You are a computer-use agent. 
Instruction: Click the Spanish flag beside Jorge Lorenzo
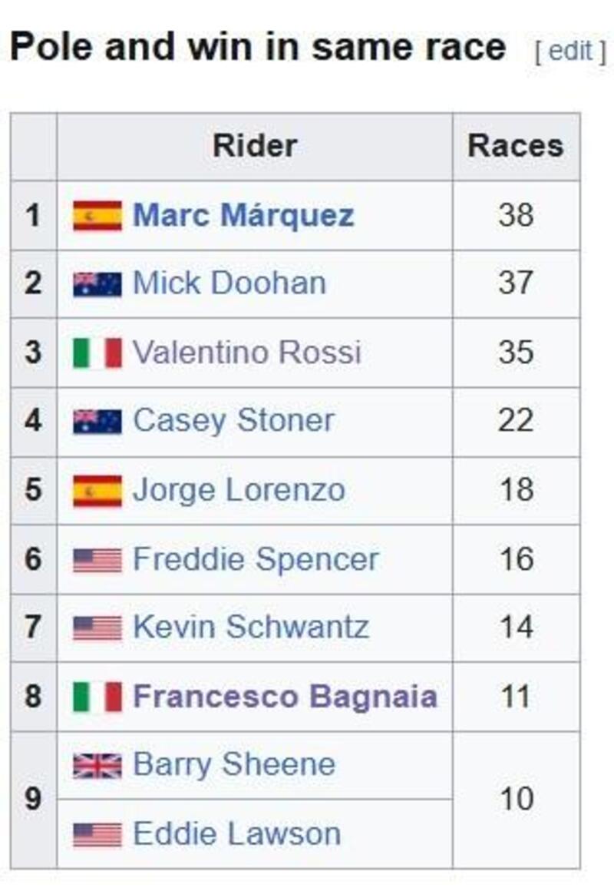97,490
